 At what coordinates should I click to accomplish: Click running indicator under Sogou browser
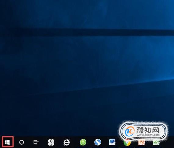point(98,148)
